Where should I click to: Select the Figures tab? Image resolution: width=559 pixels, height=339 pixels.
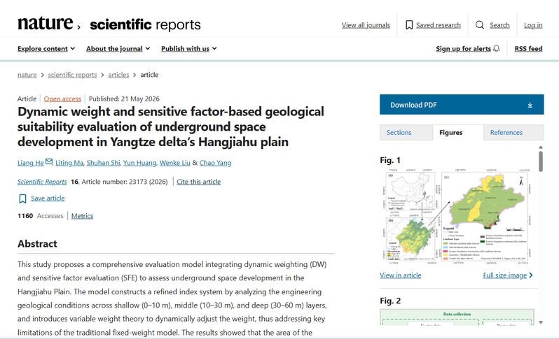[458, 132]
